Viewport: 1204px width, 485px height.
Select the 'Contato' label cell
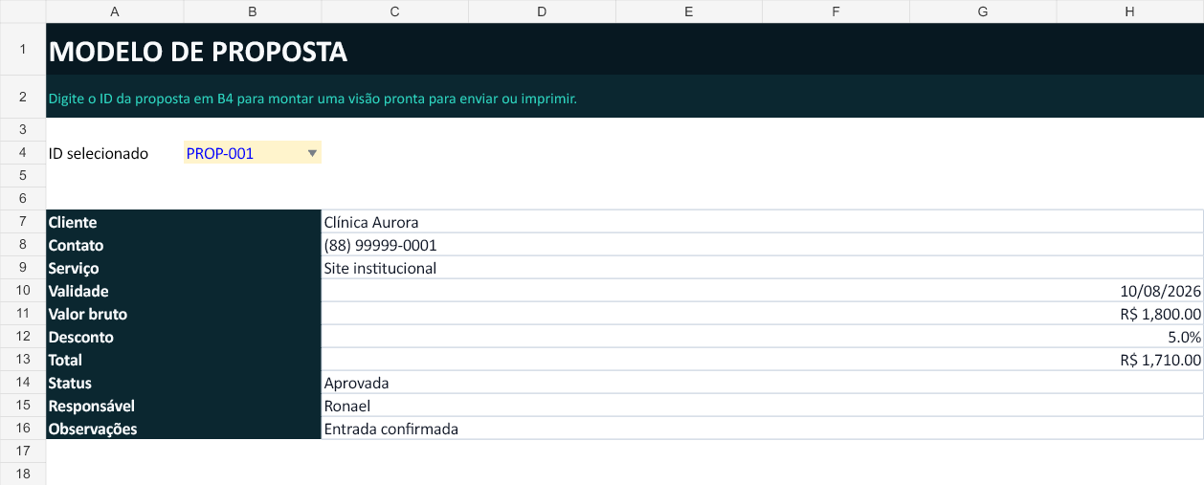[184, 245]
